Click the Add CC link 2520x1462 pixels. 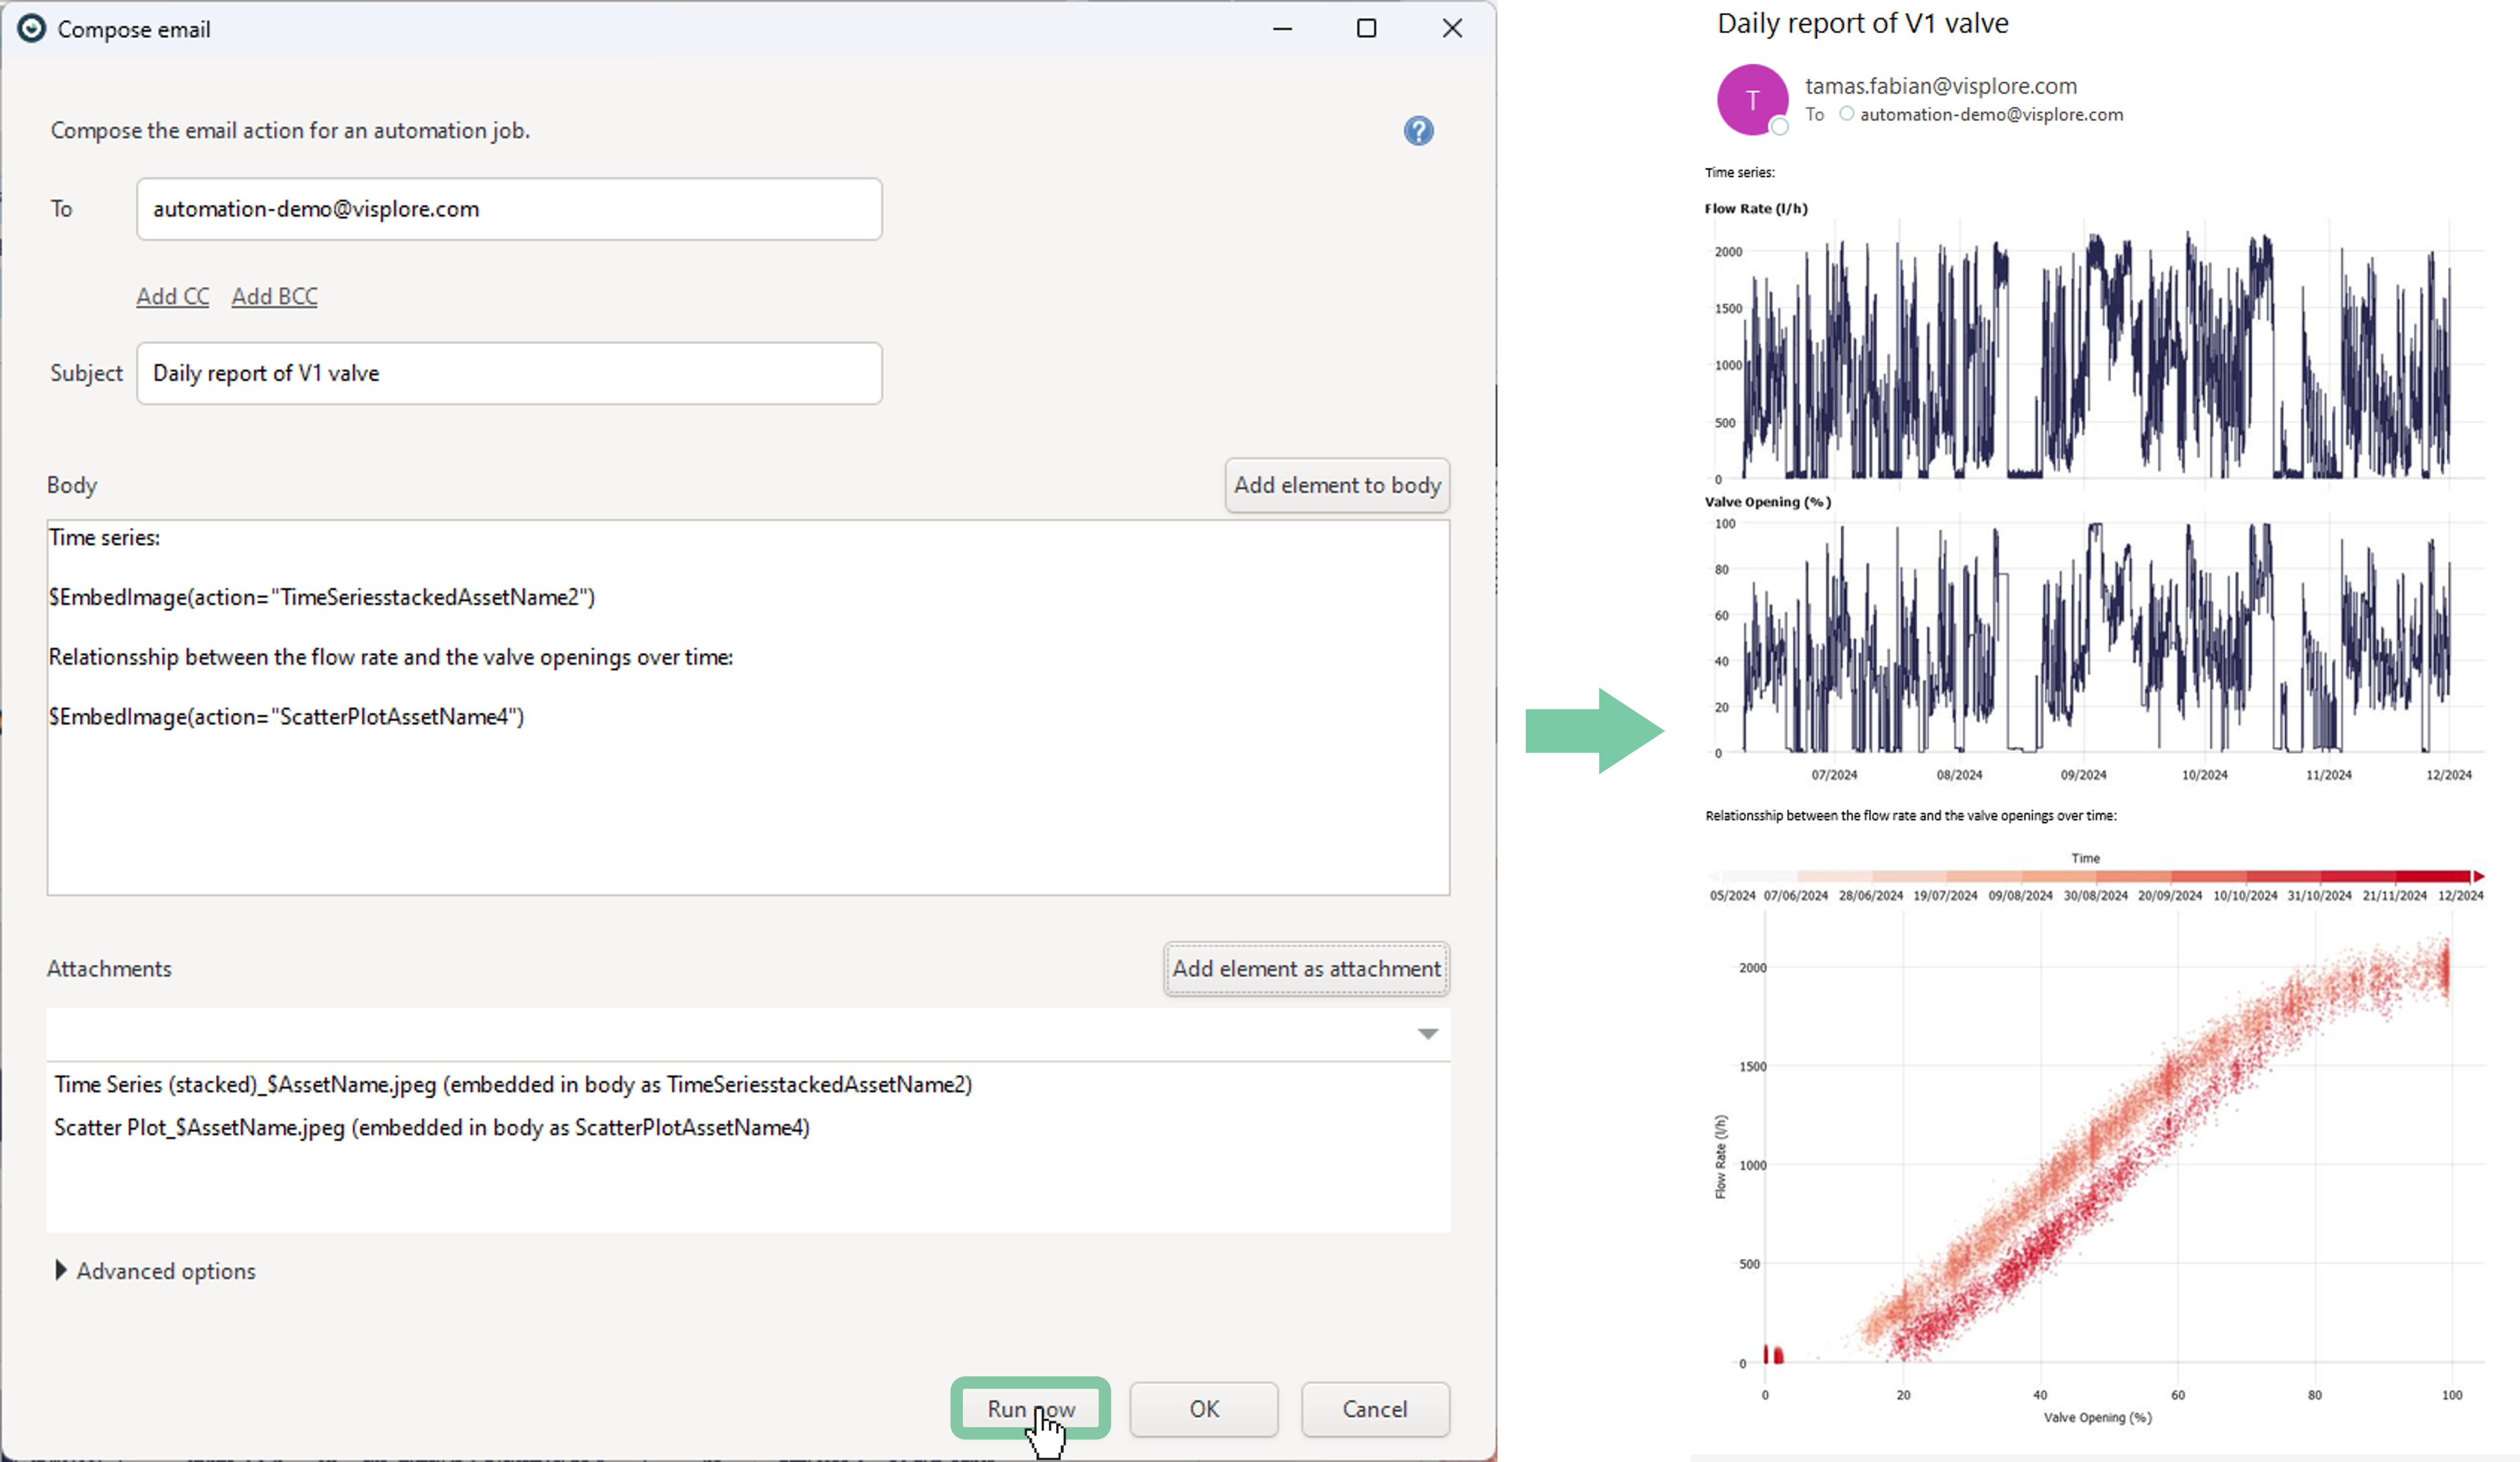[172, 296]
